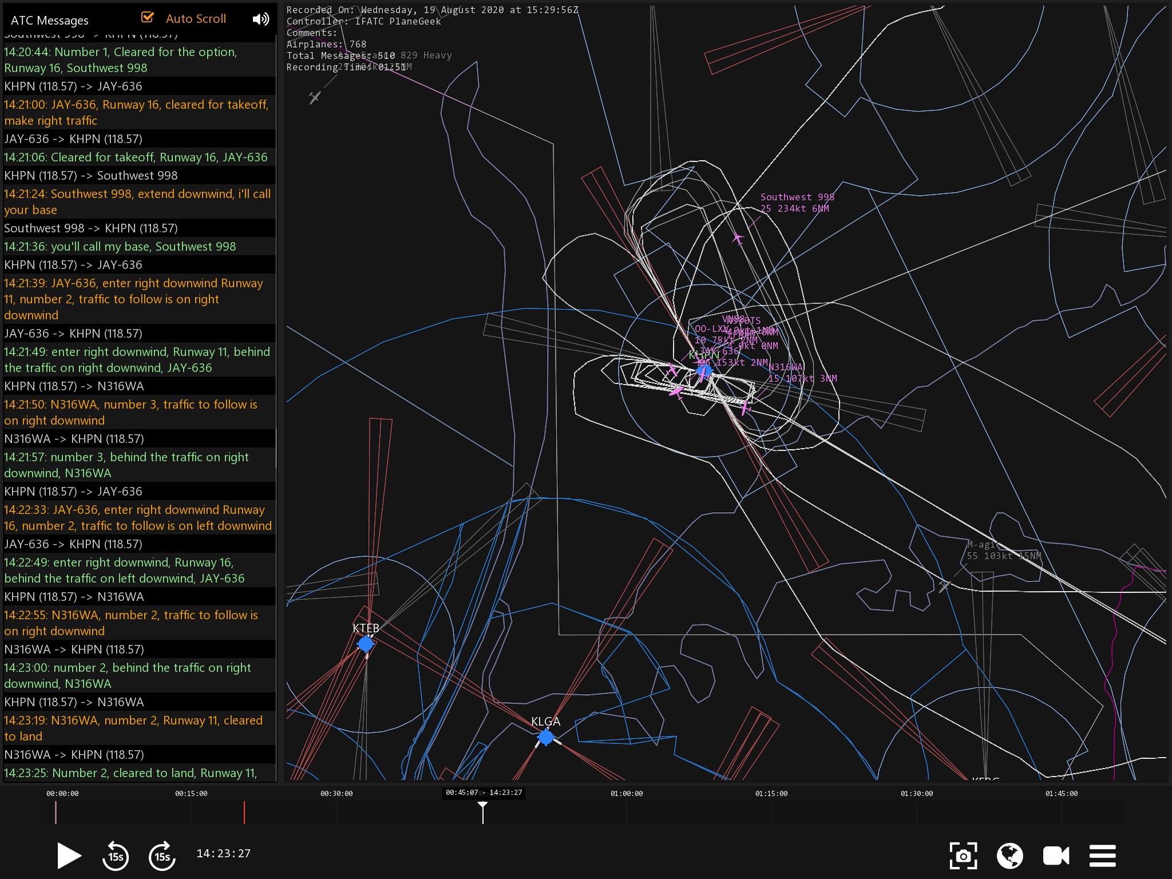Uncheck the Auto Scroll checkbox
Screen dimensions: 1172x879
[x=148, y=18]
